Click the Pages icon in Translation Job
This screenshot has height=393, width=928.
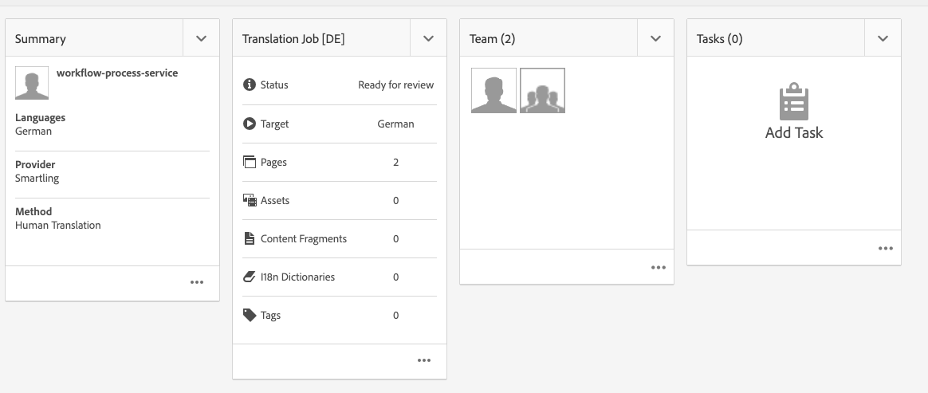coord(250,162)
